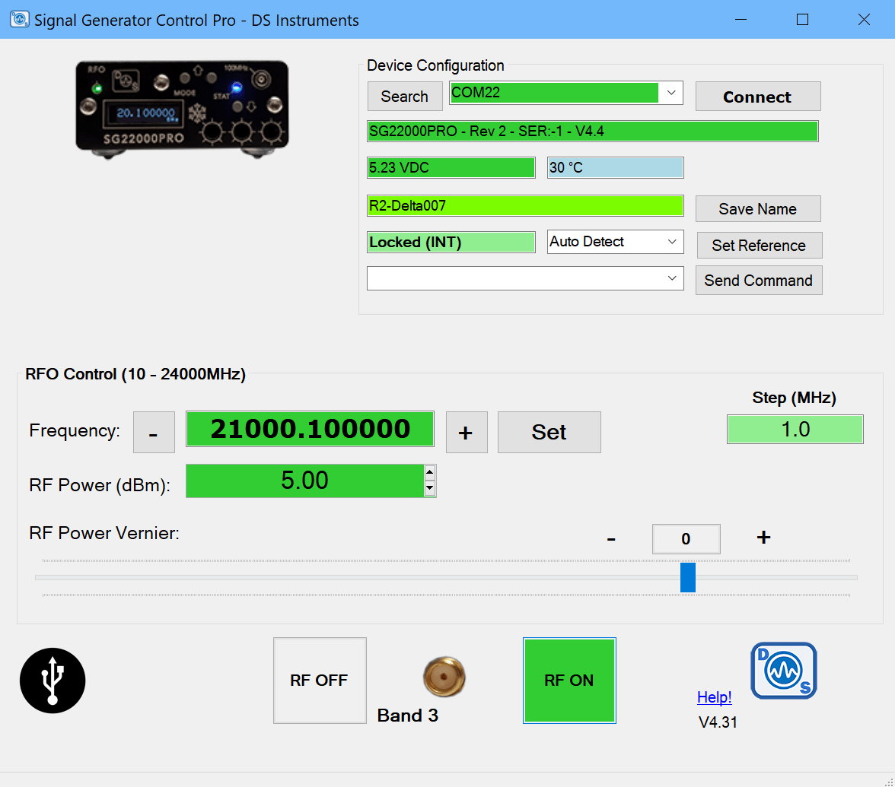Screen dimensions: 895x787
Task: Click the SG22000PRO device image
Action: 182,109
